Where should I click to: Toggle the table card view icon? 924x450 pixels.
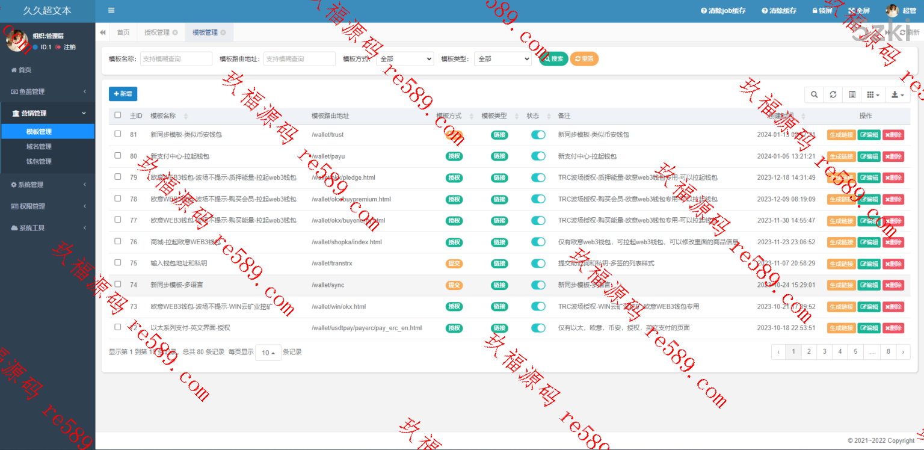(851, 94)
